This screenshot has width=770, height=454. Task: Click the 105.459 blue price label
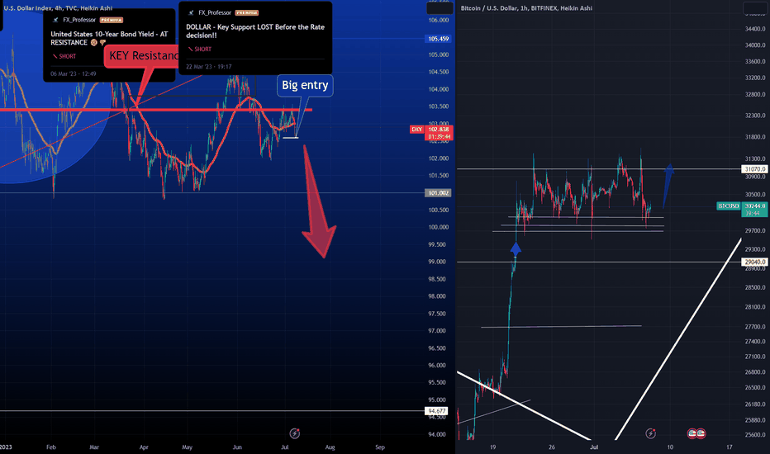(439, 39)
